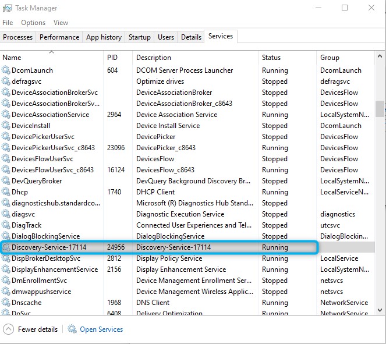Click the scrollbar down arrow
The height and width of the screenshot is (344, 386).
pos(380,310)
